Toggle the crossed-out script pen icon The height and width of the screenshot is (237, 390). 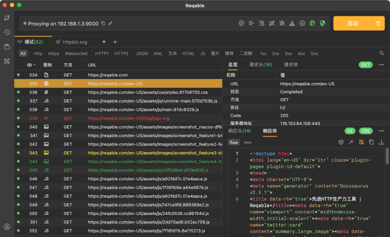pos(272,23)
